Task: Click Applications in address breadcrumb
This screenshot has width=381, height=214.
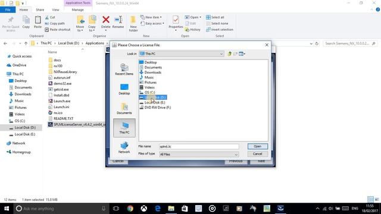Action: [x=95, y=43]
